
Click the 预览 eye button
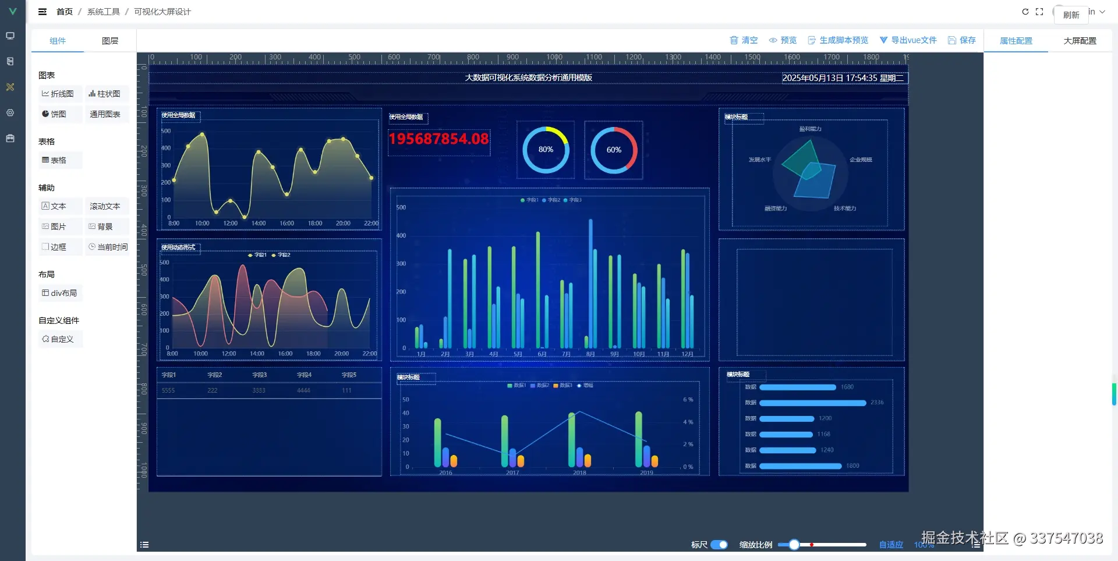click(x=783, y=40)
